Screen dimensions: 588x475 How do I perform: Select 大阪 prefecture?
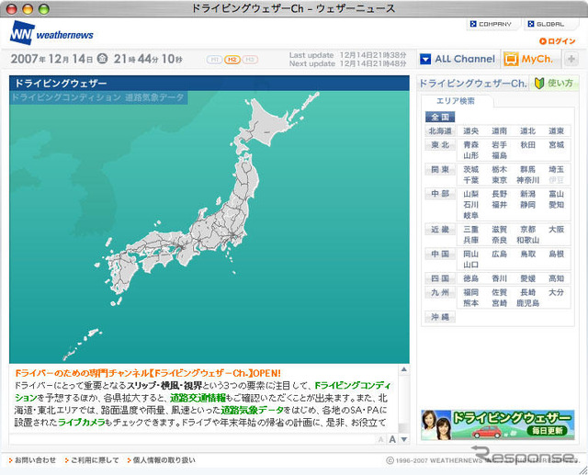pyautogui.click(x=556, y=229)
